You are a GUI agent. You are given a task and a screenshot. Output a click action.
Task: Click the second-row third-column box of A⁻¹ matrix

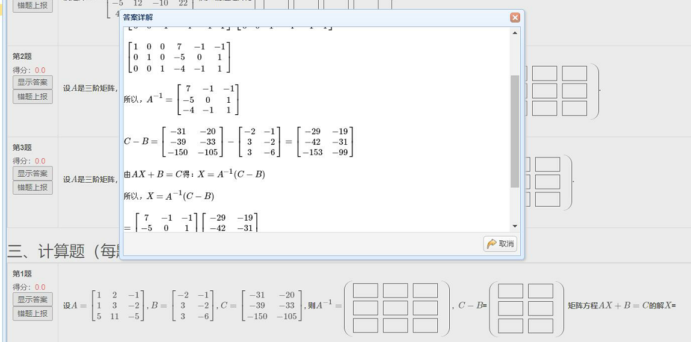425,308
